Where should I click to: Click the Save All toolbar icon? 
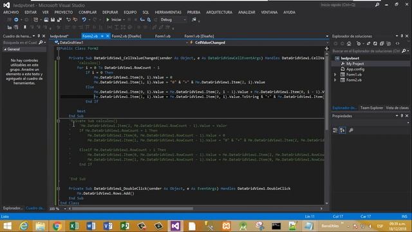click(x=59, y=20)
